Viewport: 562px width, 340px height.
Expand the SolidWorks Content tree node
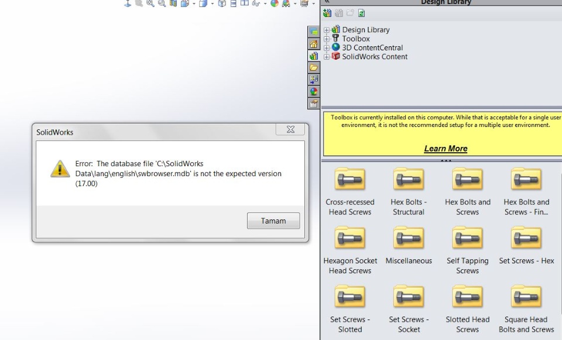click(x=327, y=57)
